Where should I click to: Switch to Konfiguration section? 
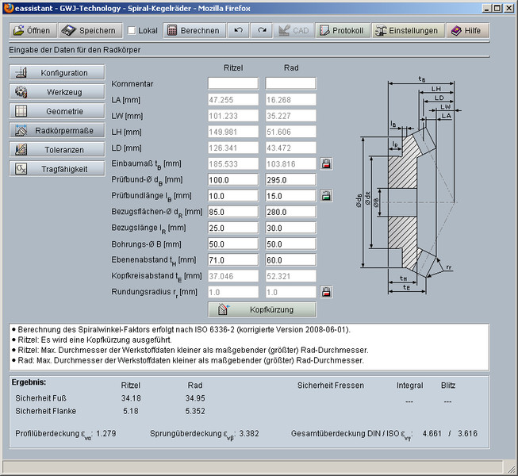(57, 73)
